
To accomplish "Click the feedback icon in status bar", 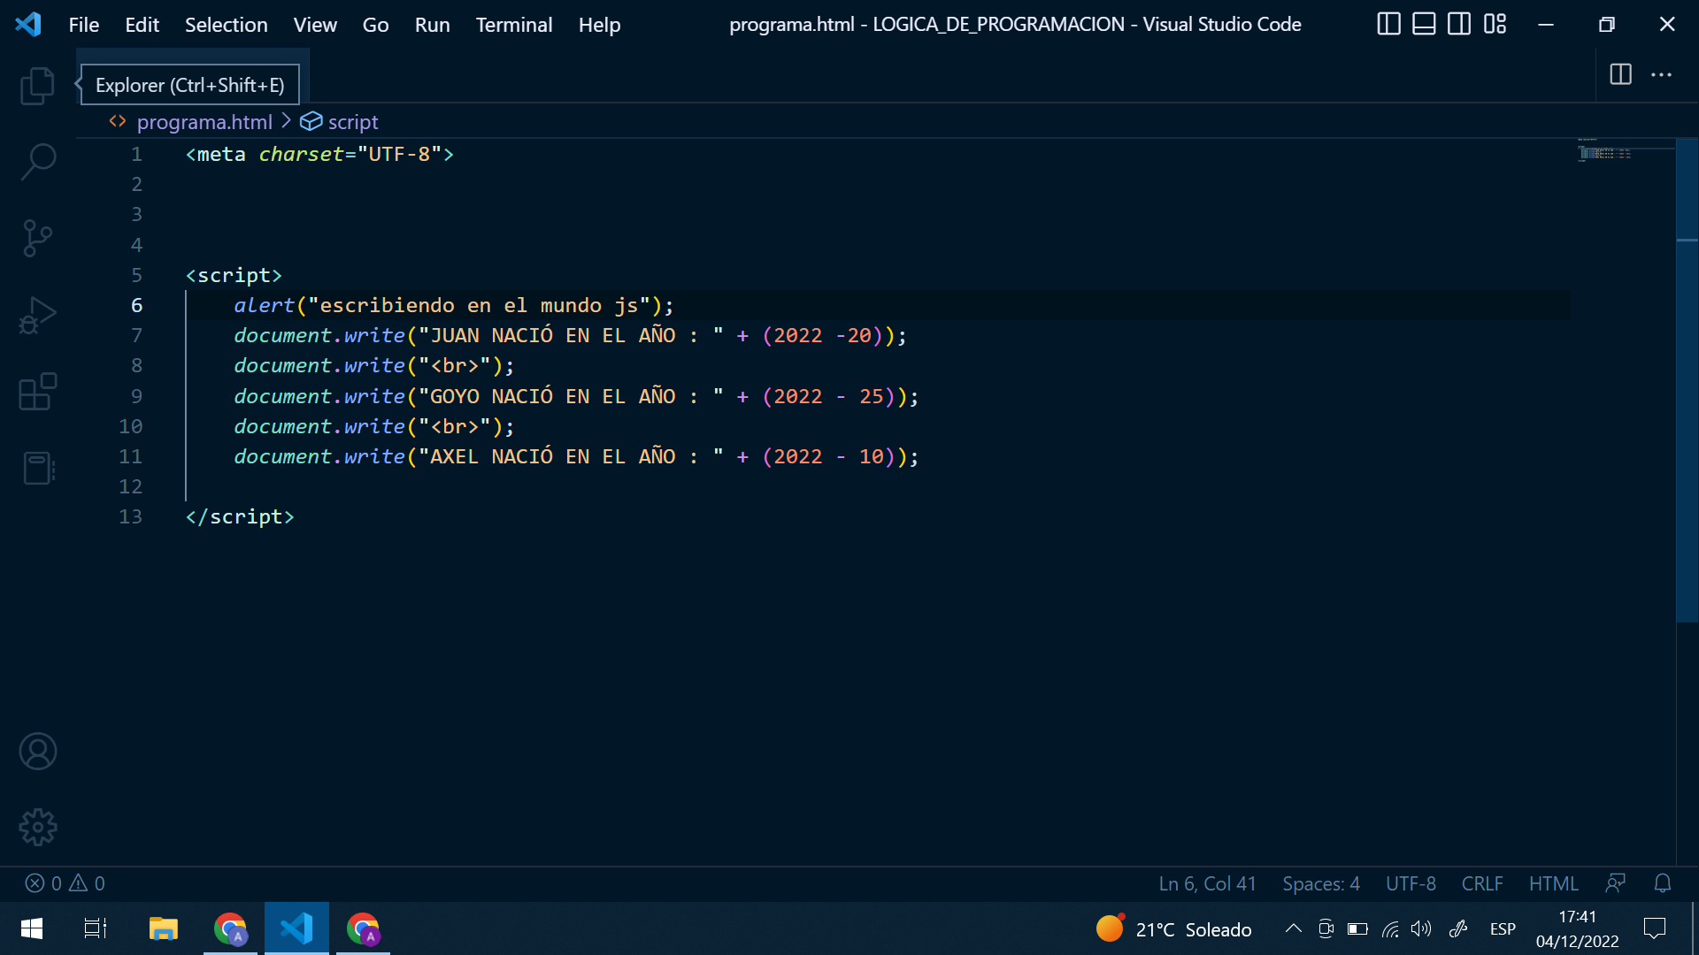I will point(1615,883).
